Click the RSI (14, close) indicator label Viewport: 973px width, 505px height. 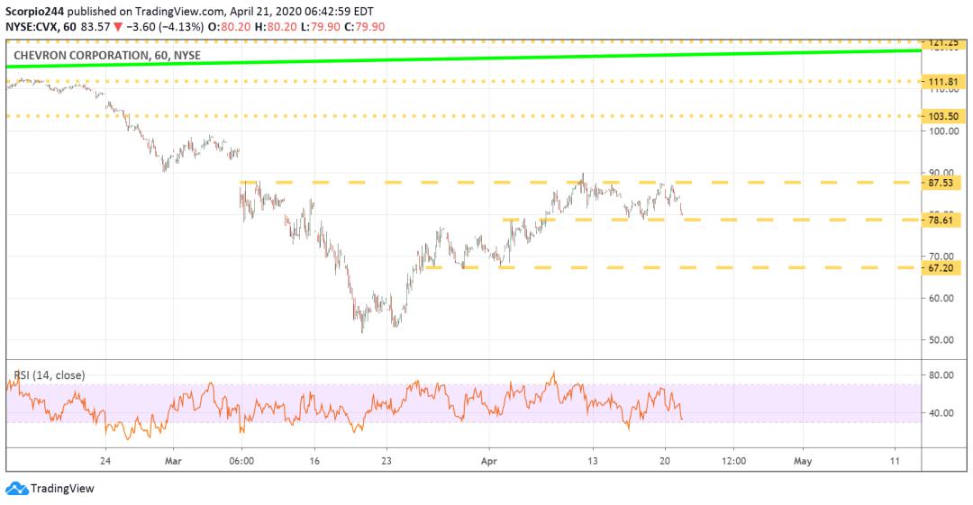(x=50, y=374)
